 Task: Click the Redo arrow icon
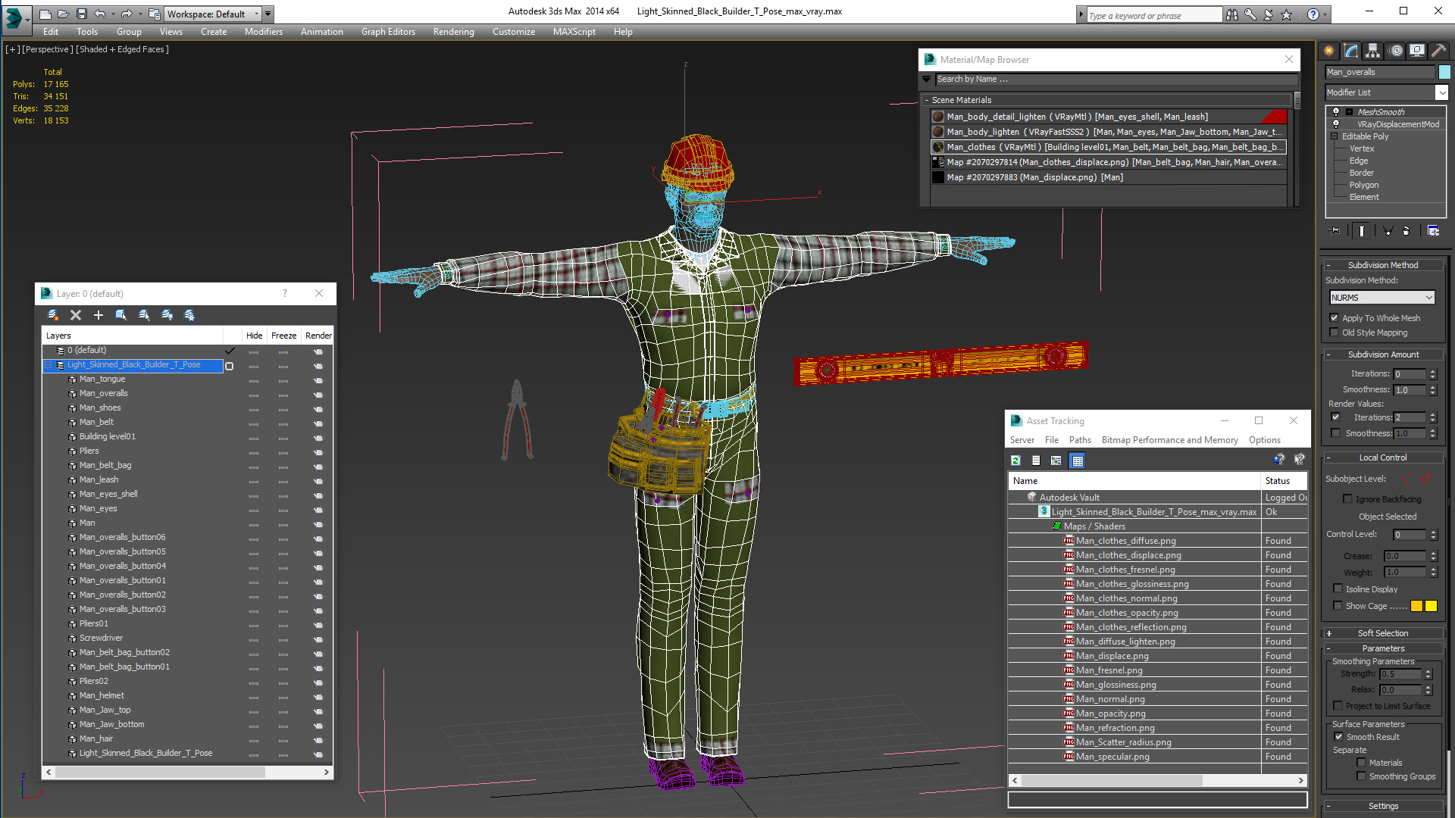(x=127, y=14)
